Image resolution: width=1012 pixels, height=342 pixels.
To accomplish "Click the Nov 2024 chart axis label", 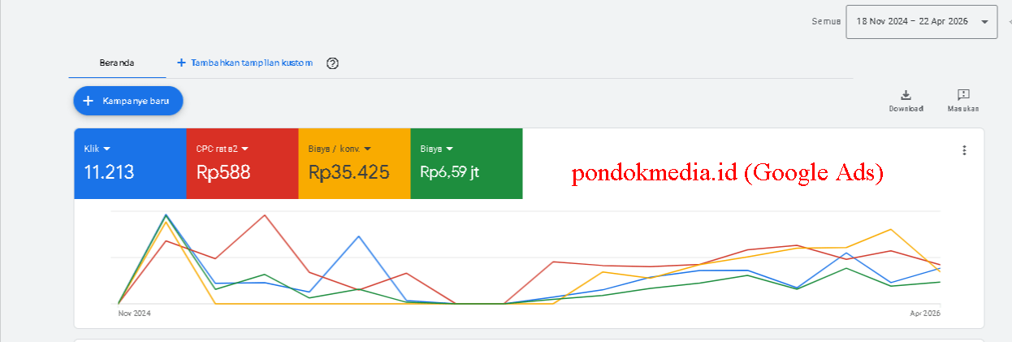I will point(134,313).
